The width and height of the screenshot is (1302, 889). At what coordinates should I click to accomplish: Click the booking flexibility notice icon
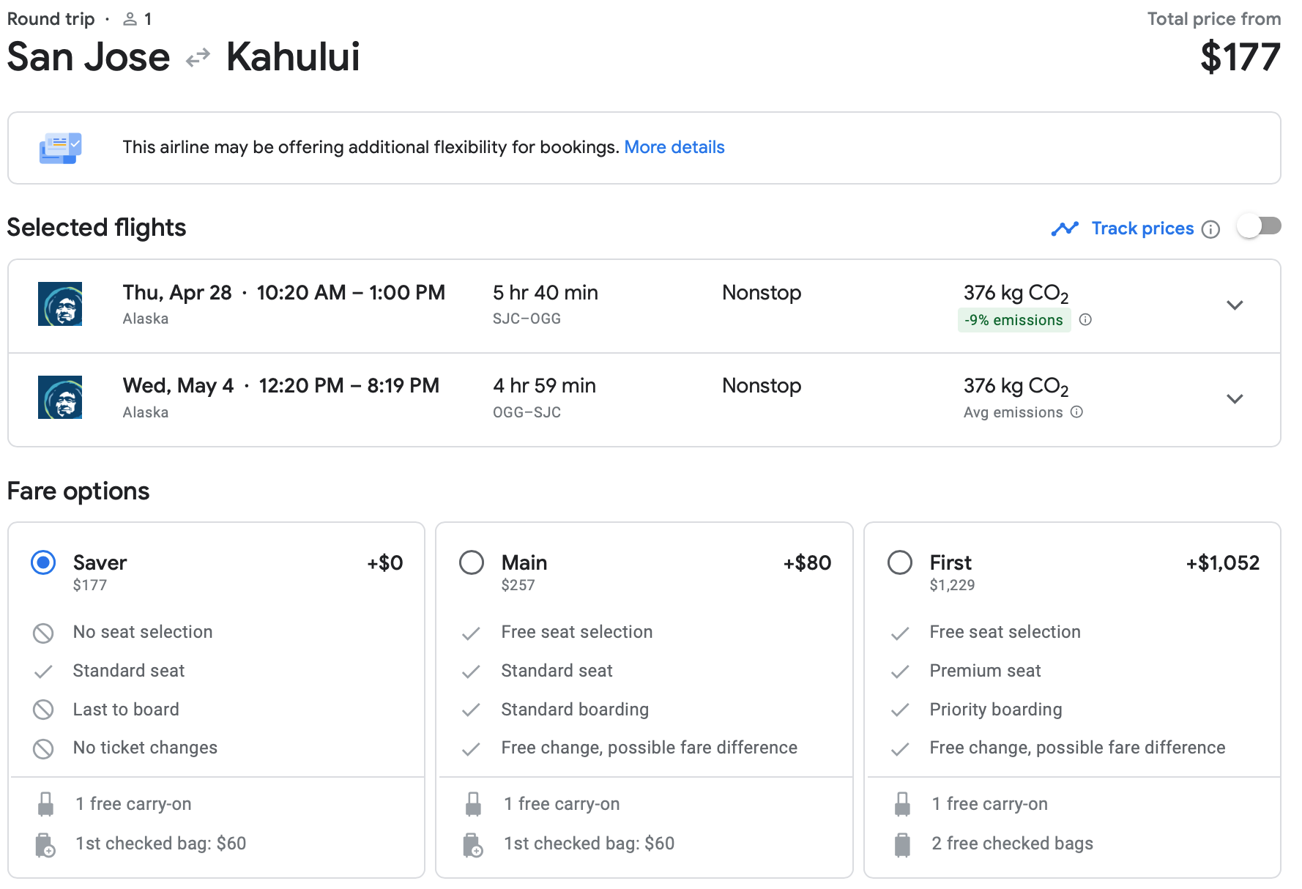[60, 148]
